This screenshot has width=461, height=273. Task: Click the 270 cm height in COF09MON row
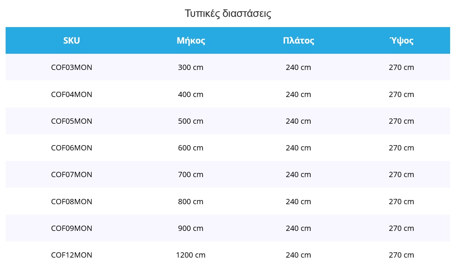coord(401,228)
